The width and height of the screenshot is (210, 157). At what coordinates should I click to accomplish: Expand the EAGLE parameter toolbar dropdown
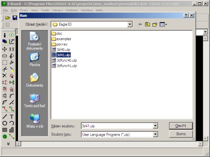205,32
